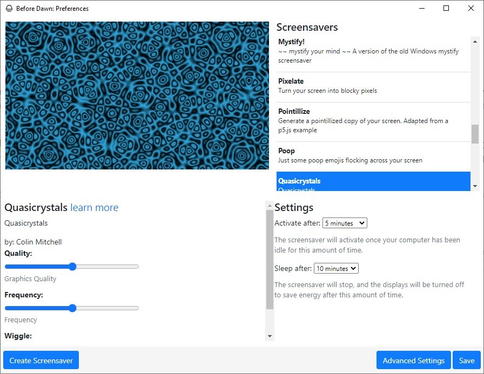The height and width of the screenshot is (374, 484).
Task: Click the screensaver list scrollbar thumb
Action: 475,134
